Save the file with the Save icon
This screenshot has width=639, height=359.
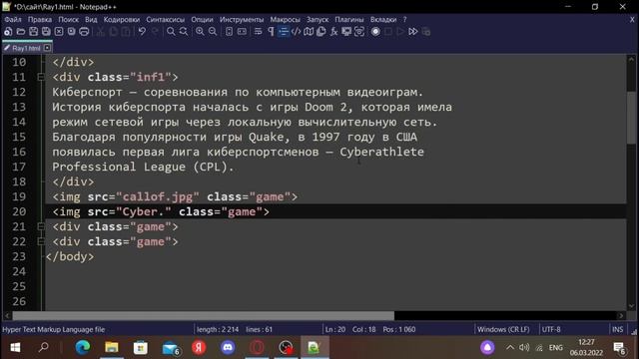point(33,31)
